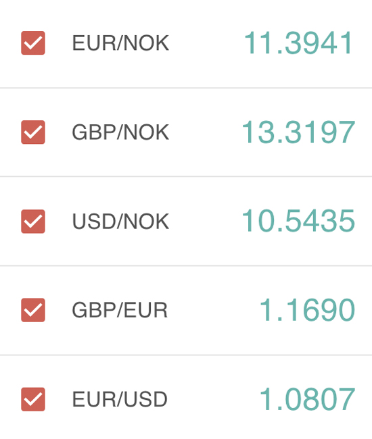Click the white checkmark beside EUR/USD
Viewport: 372px width, 439px height.
33,400
